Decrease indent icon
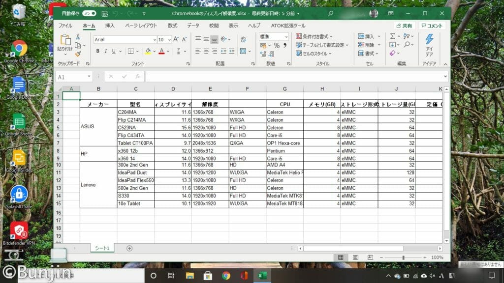Screen dimensions: 504x283 [x=223, y=51]
